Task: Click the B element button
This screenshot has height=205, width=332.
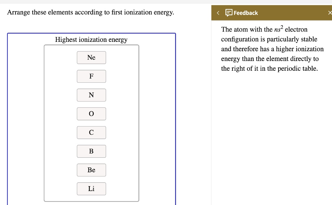Action: tap(91, 151)
